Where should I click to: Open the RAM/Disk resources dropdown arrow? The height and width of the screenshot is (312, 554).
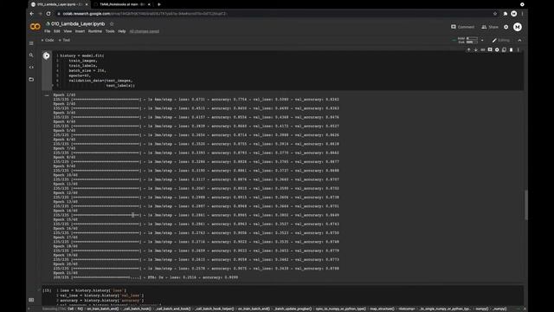(x=482, y=41)
